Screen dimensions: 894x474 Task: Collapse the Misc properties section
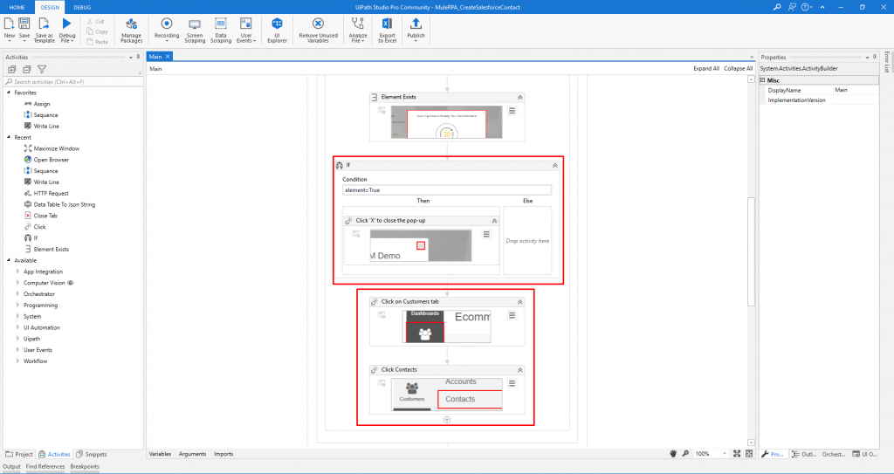click(x=762, y=80)
